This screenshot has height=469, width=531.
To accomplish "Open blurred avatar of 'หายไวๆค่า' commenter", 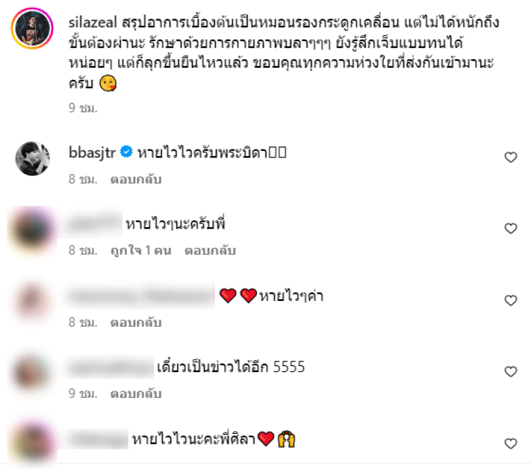I will pyautogui.click(x=33, y=301).
